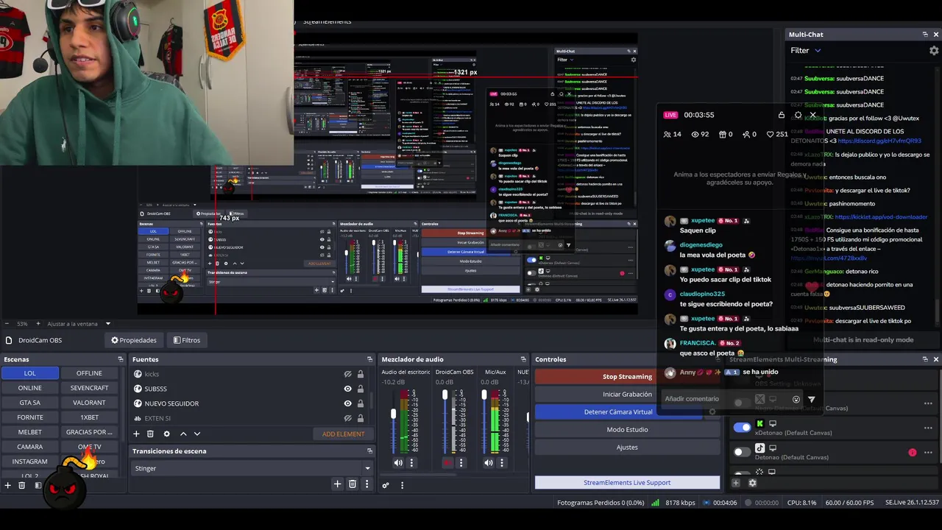Add a new source in Fuentes
942x530 pixels.
(136, 434)
